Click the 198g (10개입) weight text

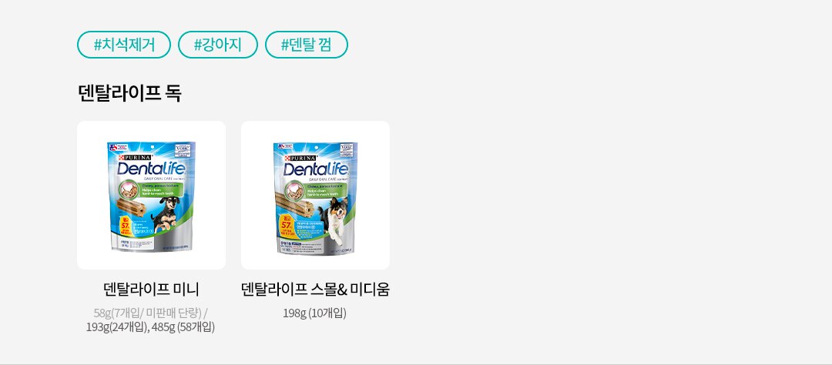click(x=314, y=313)
